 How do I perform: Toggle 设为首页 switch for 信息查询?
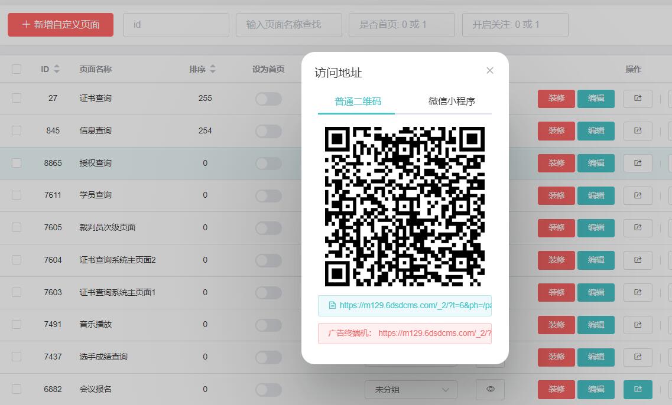point(269,130)
